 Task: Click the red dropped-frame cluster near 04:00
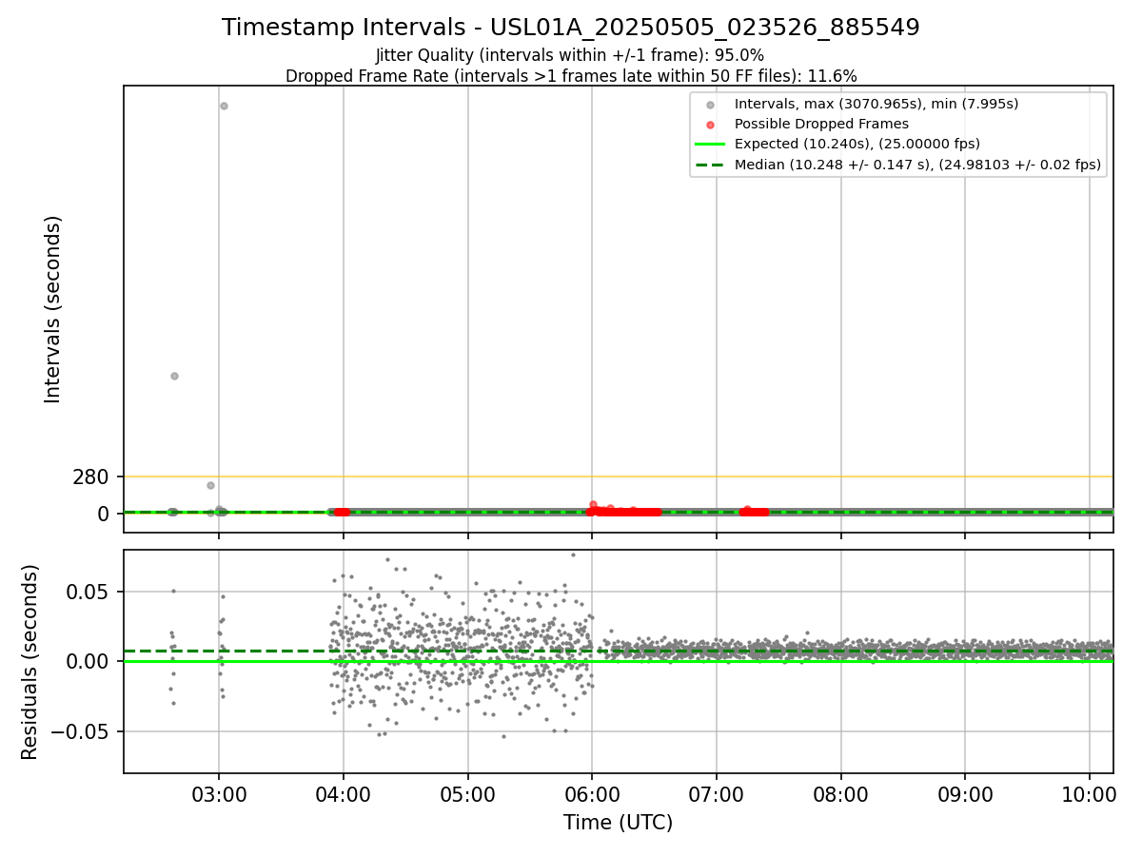click(x=342, y=512)
